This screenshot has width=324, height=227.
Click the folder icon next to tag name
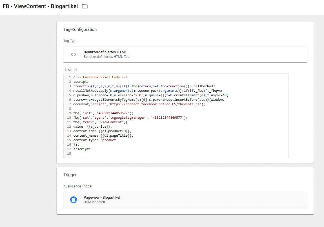[85, 6]
